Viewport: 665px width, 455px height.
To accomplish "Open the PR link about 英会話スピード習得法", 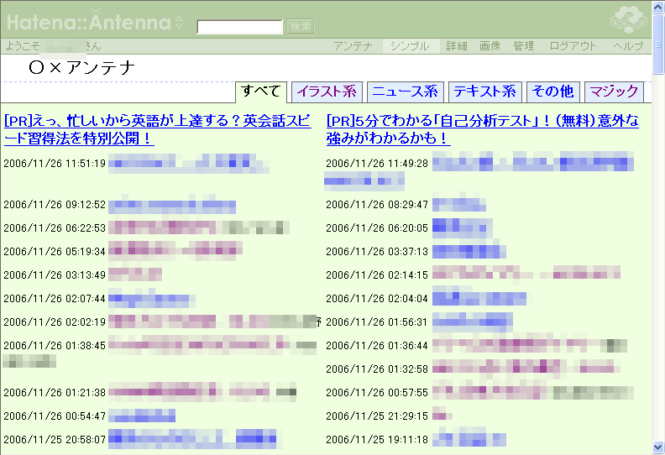I will [x=163, y=129].
